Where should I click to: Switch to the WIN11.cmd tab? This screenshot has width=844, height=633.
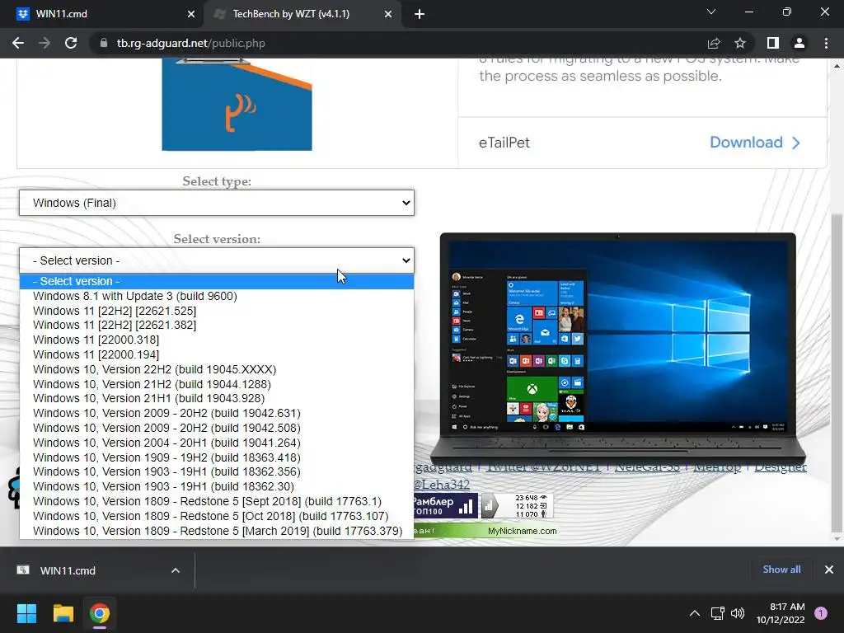pyautogui.click(x=101, y=14)
